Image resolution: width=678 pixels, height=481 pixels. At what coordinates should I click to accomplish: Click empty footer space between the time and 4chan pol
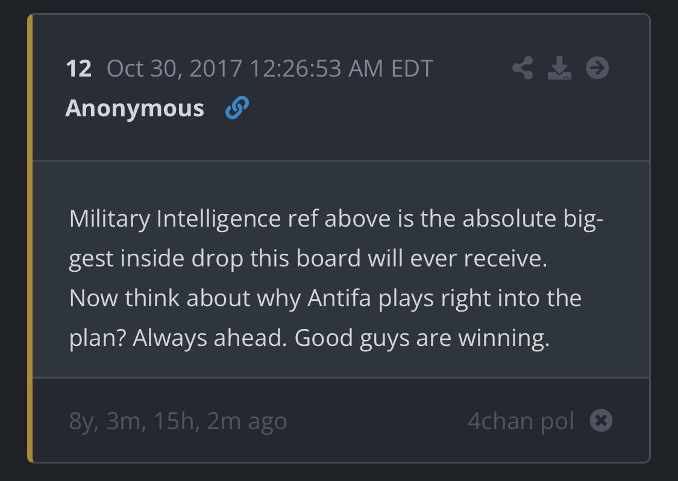click(377, 421)
